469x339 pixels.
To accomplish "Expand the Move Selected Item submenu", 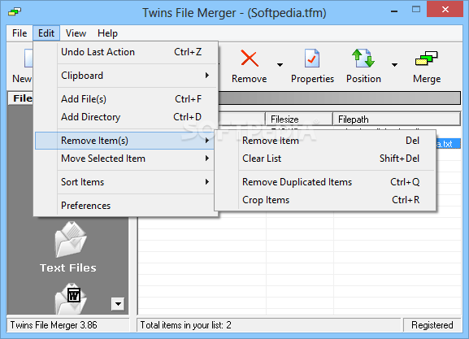I will 124,159.
